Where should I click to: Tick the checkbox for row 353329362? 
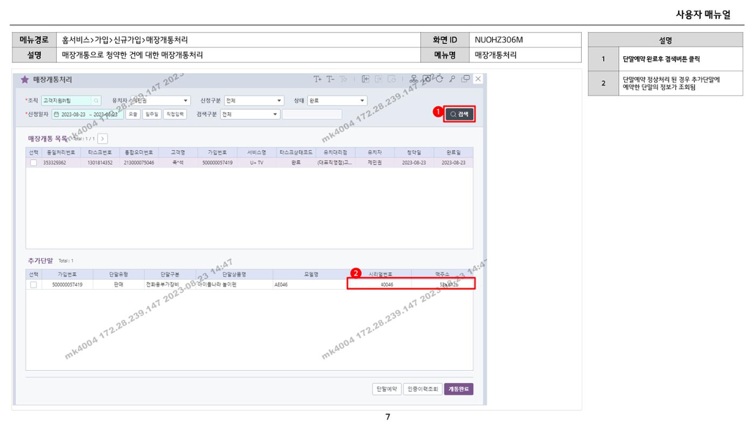[33, 162]
